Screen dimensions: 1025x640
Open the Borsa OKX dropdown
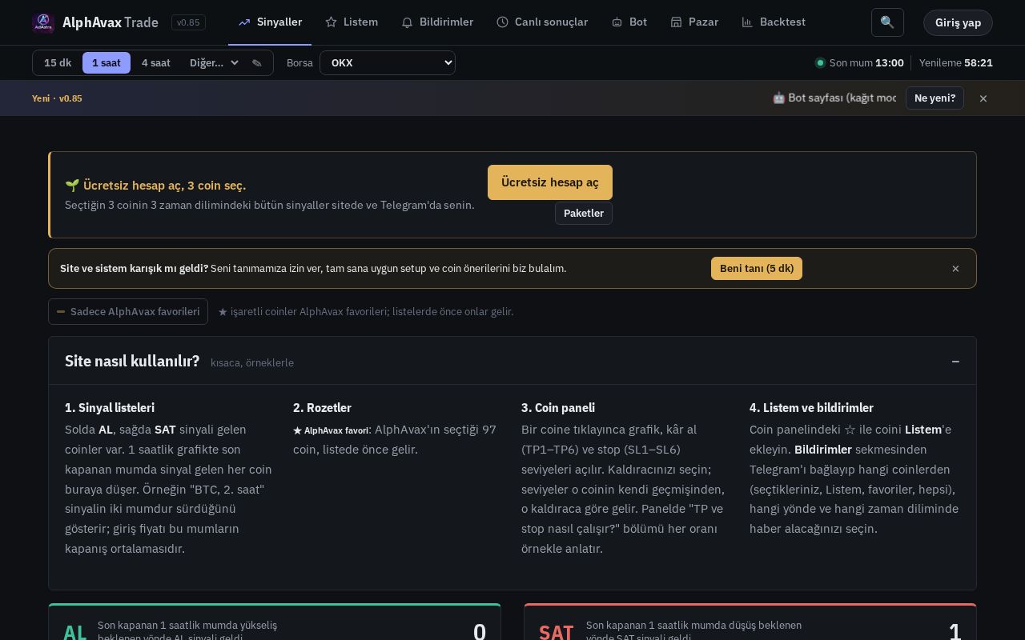click(x=388, y=62)
